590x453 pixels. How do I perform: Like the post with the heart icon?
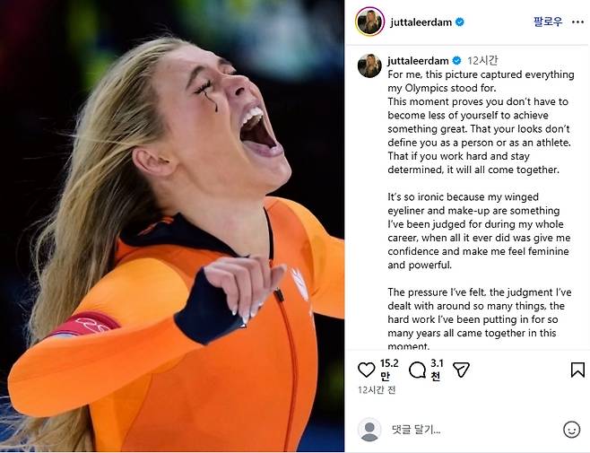click(x=366, y=370)
